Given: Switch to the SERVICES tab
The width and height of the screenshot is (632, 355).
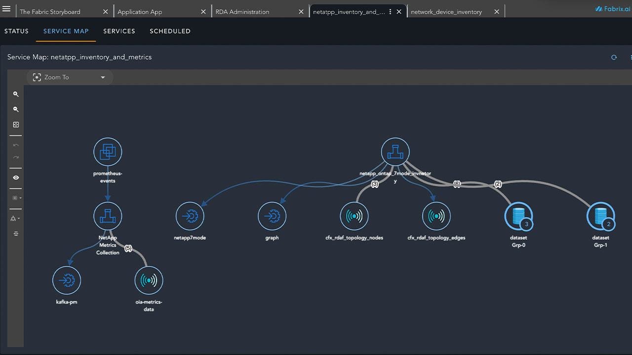Looking at the screenshot, I should [119, 31].
